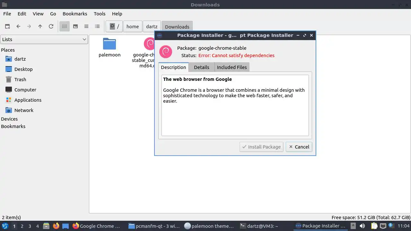
Task: Open volume control in tray
Action: click(x=363, y=226)
